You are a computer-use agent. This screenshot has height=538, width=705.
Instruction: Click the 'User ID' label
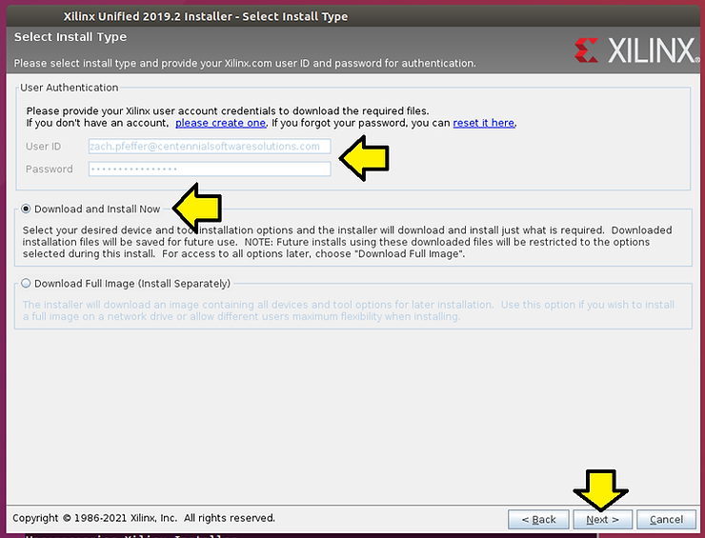(43, 147)
